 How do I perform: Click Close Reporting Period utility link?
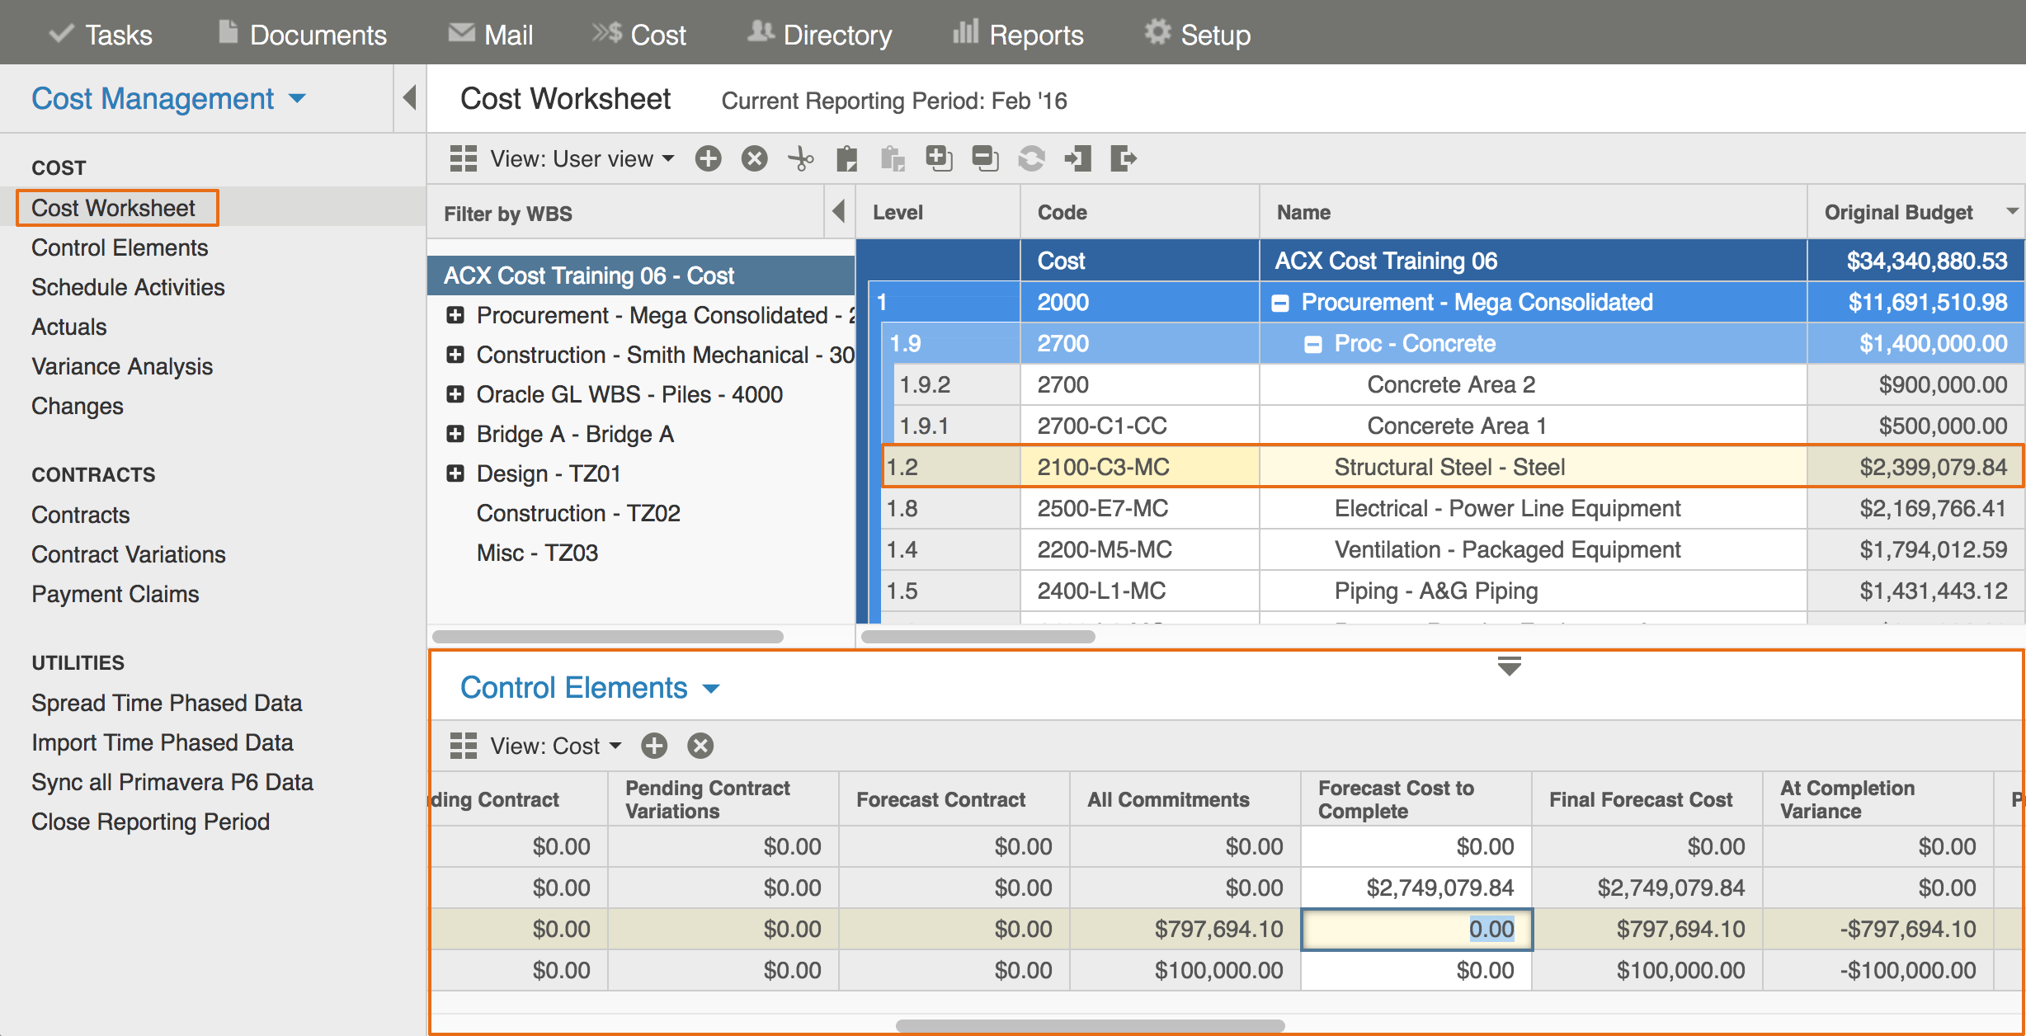tap(150, 822)
